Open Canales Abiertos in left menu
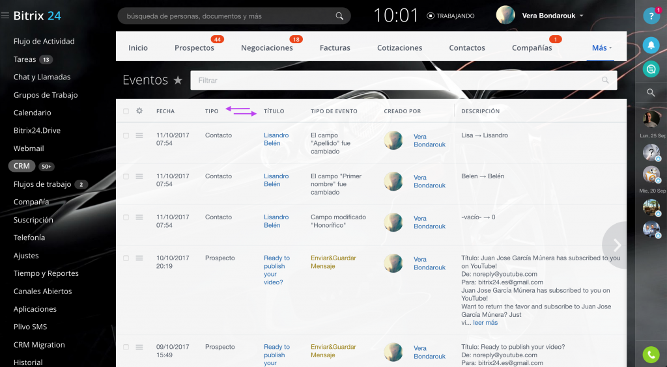 [x=42, y=292]
